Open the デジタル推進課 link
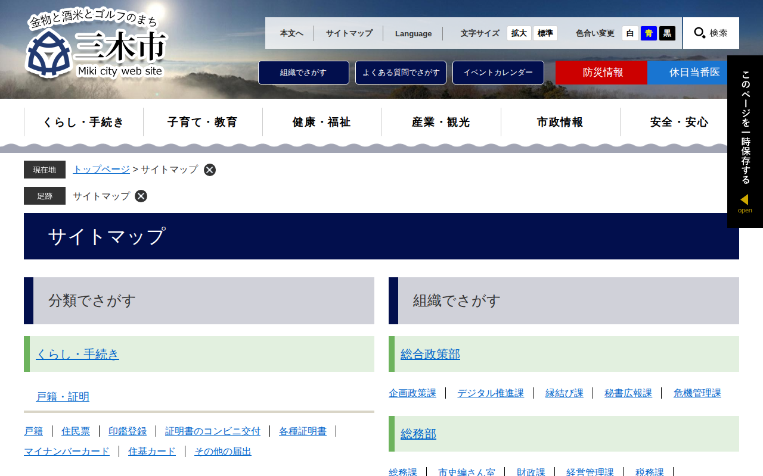This screenshot has width=763, height=476. tap(491, 393)
